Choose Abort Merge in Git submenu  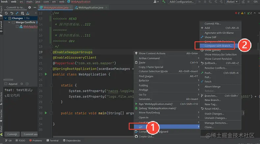click(220, 86)
